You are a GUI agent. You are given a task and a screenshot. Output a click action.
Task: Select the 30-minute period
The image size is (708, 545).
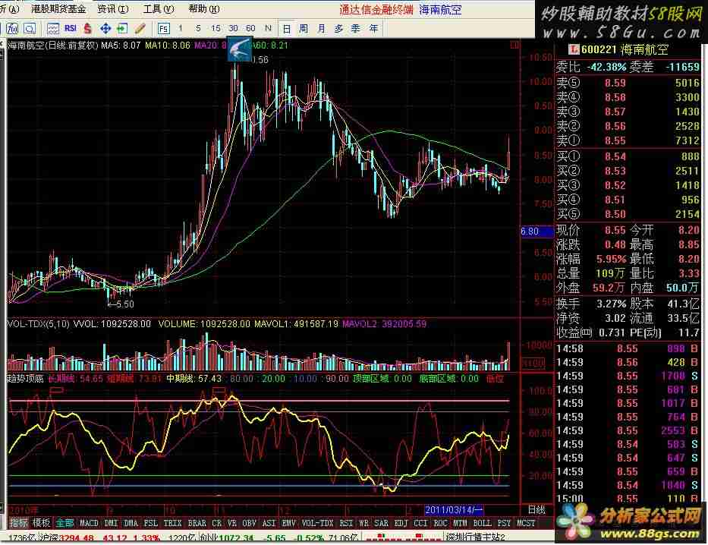pyautogui.click(x=233, y=28)
